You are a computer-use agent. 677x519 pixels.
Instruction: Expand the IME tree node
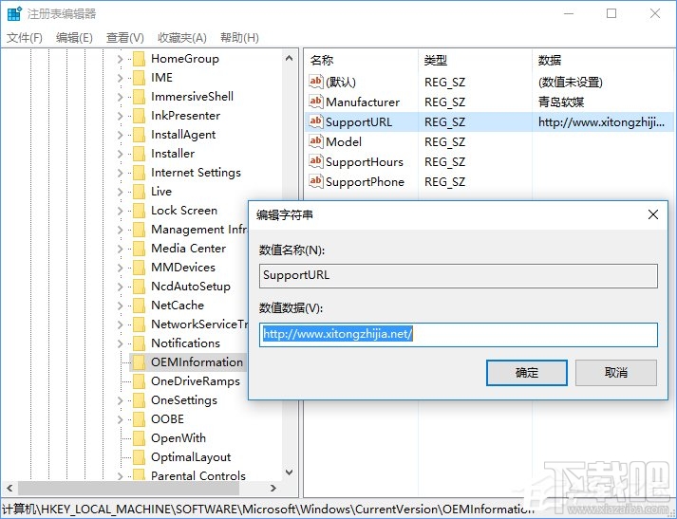121,78
